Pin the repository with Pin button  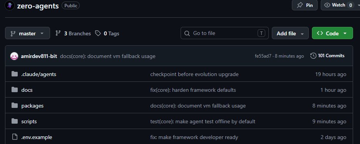click(x=305, y=5)
